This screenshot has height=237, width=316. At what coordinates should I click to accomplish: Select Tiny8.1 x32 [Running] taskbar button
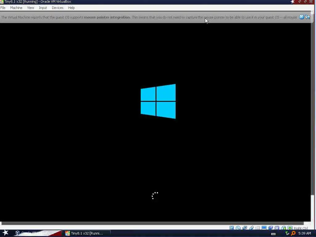pyautogui.click(x=87, y=233)
